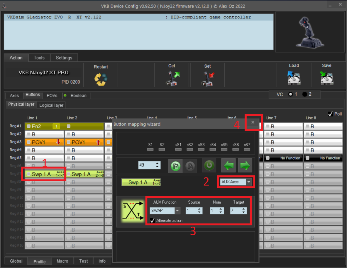
Task: Click the S2 shift indicator
Action: [x=162, y=149]
